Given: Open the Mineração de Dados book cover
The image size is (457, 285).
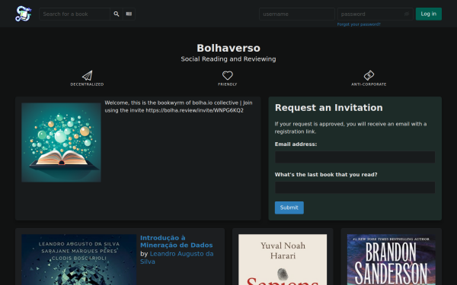Looking at the screenshot, I should (79, 260).
